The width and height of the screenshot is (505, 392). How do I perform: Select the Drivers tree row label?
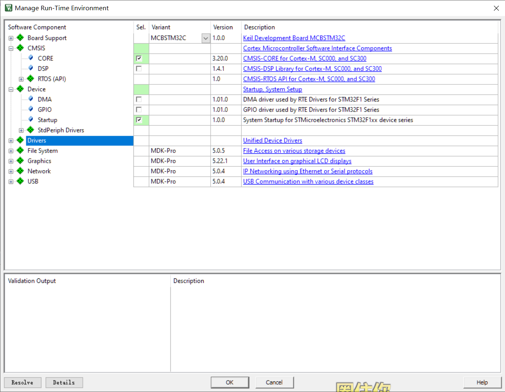pyautogui.click(x=37, y=140)
